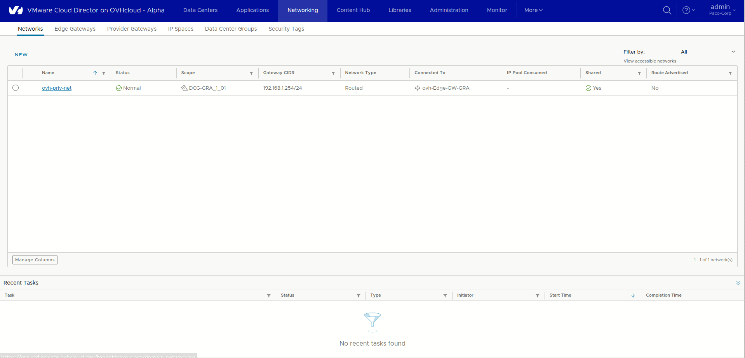
Task: Click the VMware Cloud Director logo
Action: (16, 10)
